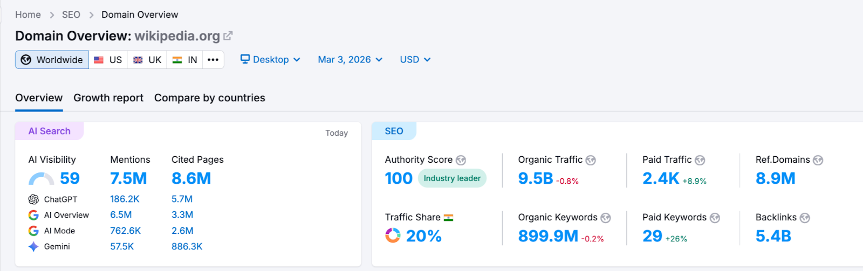This screenshot has height=271, width=863.
Task: Click the Gemini sparkle icon
Action: point(33,246)
